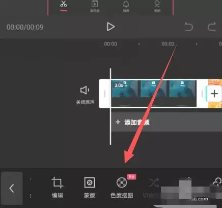Go to the profile person tab
The height and width of the screenshot is (208, 222).
[x=157, y=7]
